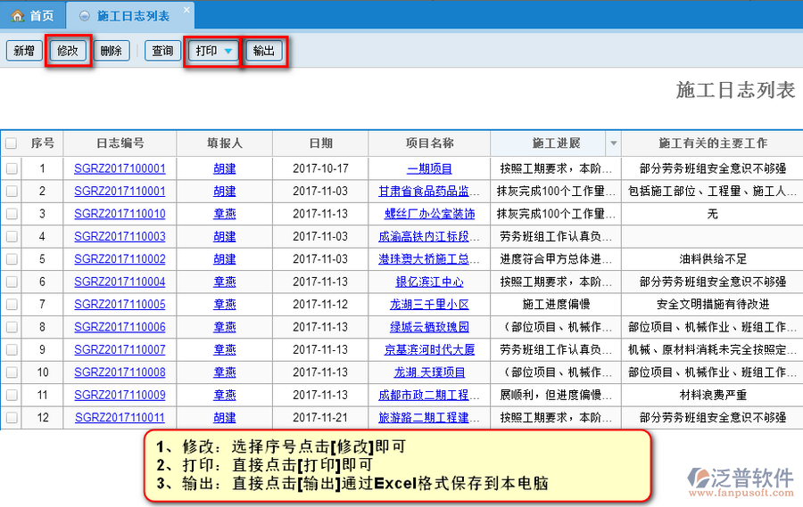Click the home icon on 首页 tab

point(17,16)
